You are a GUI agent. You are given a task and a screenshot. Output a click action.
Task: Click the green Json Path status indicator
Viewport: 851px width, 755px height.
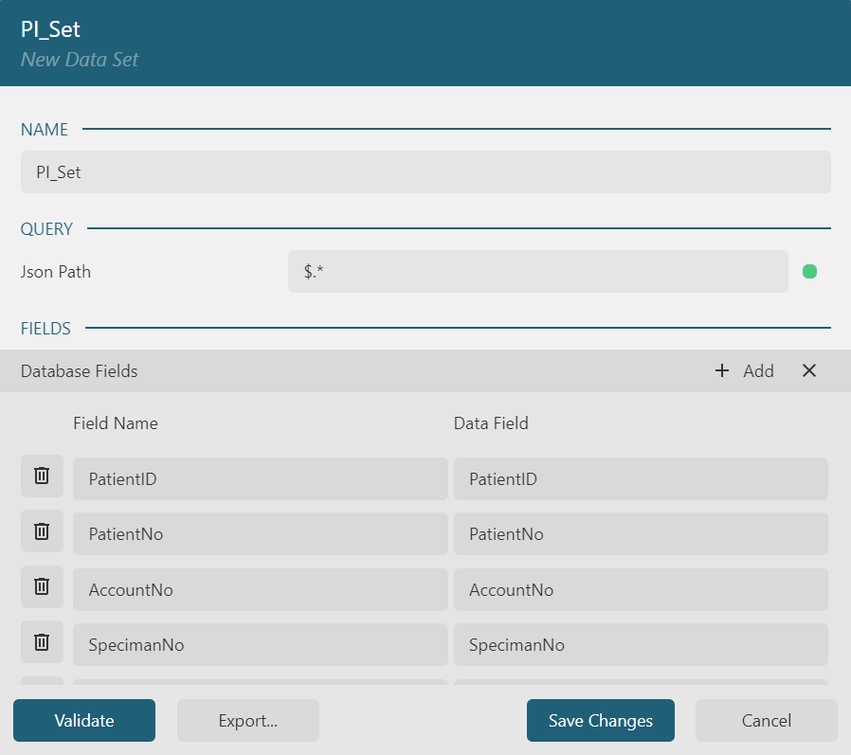(x=809, y=271)
